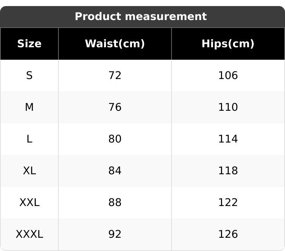Viewport: 285px width, 251px height.
Task: Click hips value 126
Action: (x=228, y=234)
